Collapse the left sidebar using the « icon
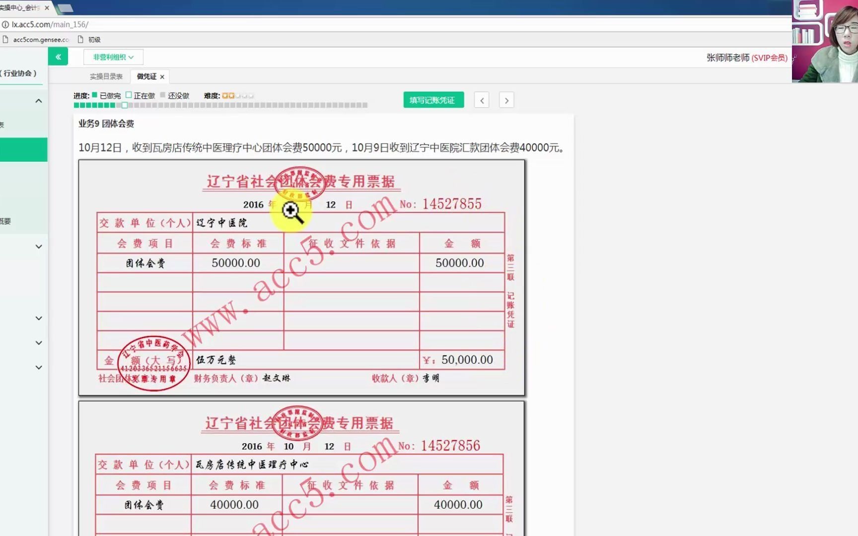Viewport: 858px width, 536px height. [58, 57]
